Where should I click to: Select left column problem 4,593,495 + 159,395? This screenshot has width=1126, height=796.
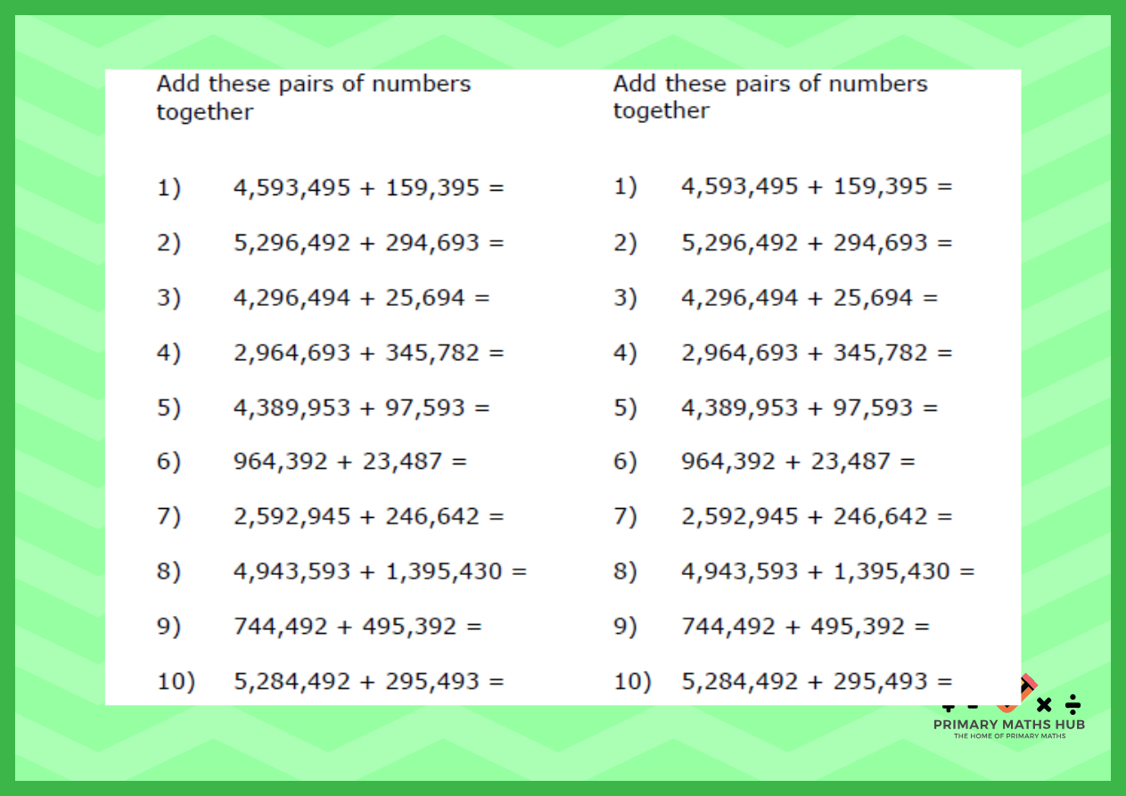pyautogui.click(x=368, y=188)
